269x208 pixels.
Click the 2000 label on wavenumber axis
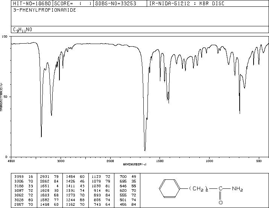110,161
